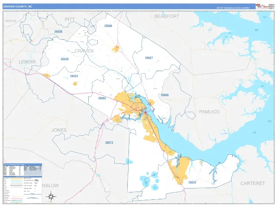Select ZIP code label 28573
This screenshot has width=277, height=208.
(x=109, y=143)
